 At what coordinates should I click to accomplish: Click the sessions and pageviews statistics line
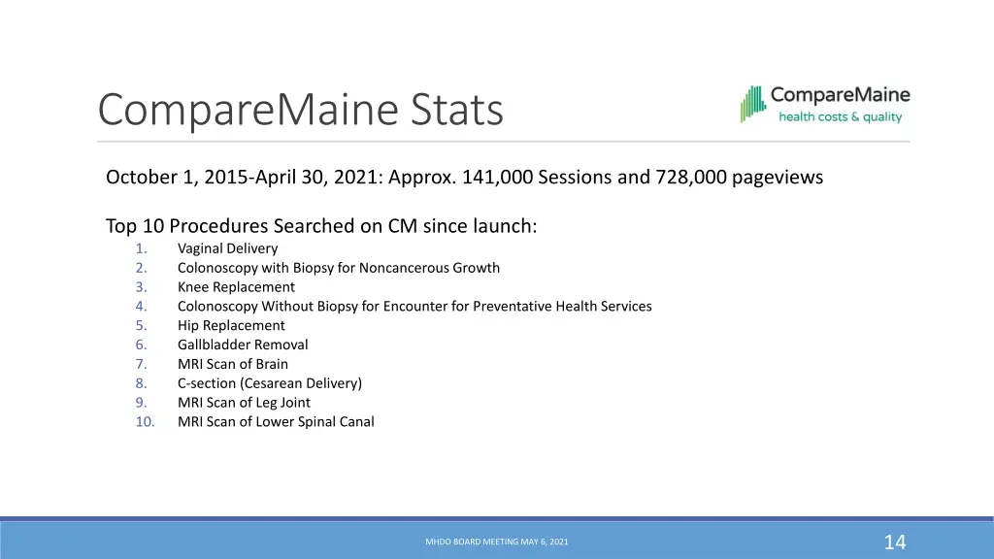pos(464,177)
